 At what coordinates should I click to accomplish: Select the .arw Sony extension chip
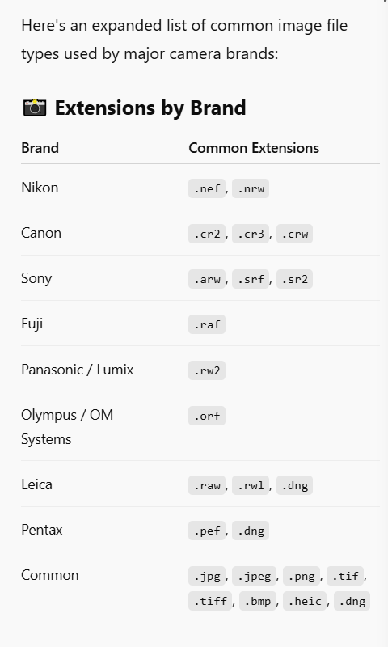(207, 279)
